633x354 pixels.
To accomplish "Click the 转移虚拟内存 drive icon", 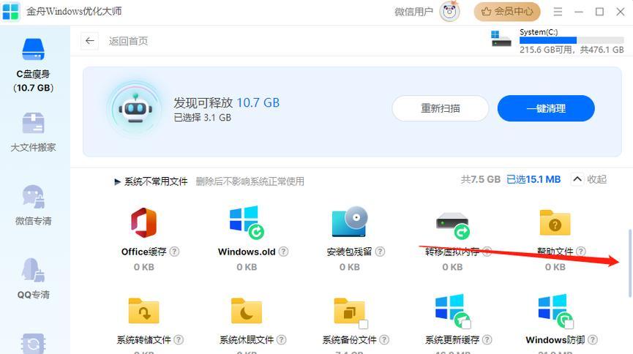I will coord(452,225).
